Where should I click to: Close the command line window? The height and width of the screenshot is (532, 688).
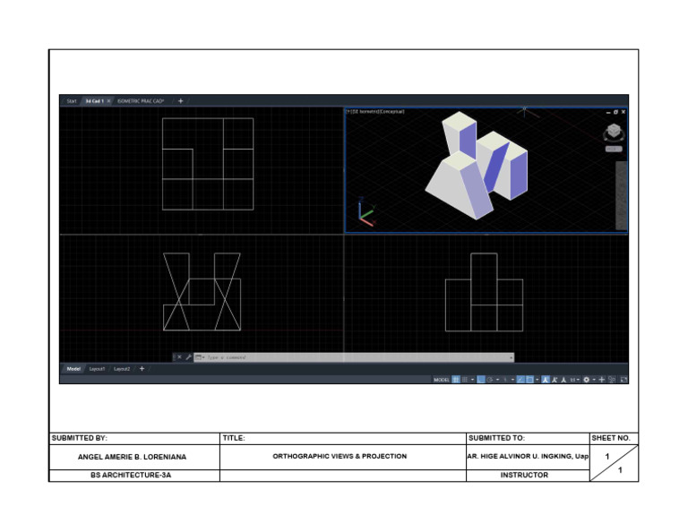(179, 357)
